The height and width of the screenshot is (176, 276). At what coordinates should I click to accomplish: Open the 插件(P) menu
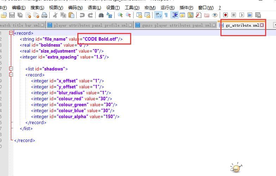[186, 7]
